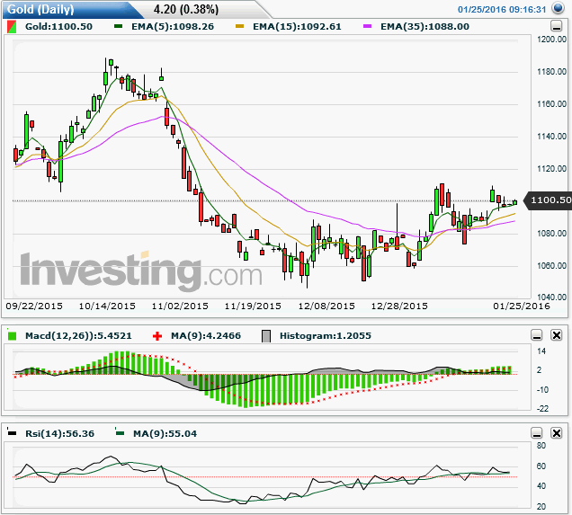The height and width of the screenshot is (515, 572).
Task: Click the EMA(5):1098.26 label
Action: coord(173,27)
